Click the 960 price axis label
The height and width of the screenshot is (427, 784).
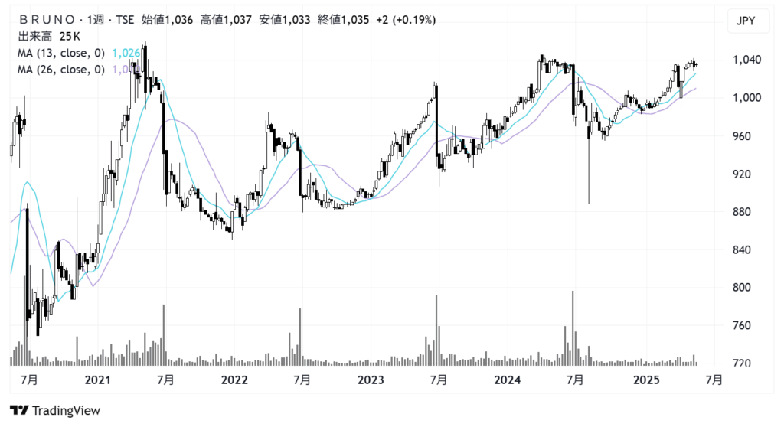(741, 135)
